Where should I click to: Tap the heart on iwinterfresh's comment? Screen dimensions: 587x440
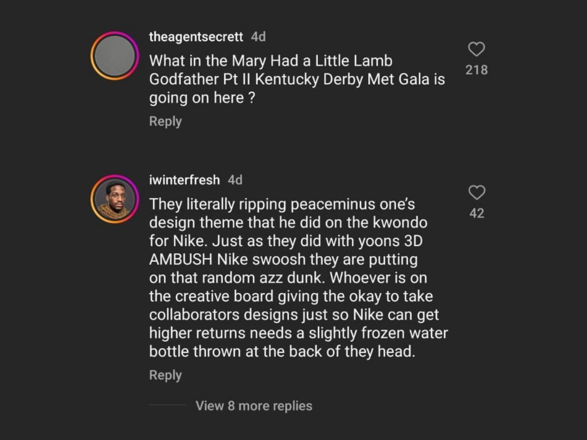[x=476, y=193]
